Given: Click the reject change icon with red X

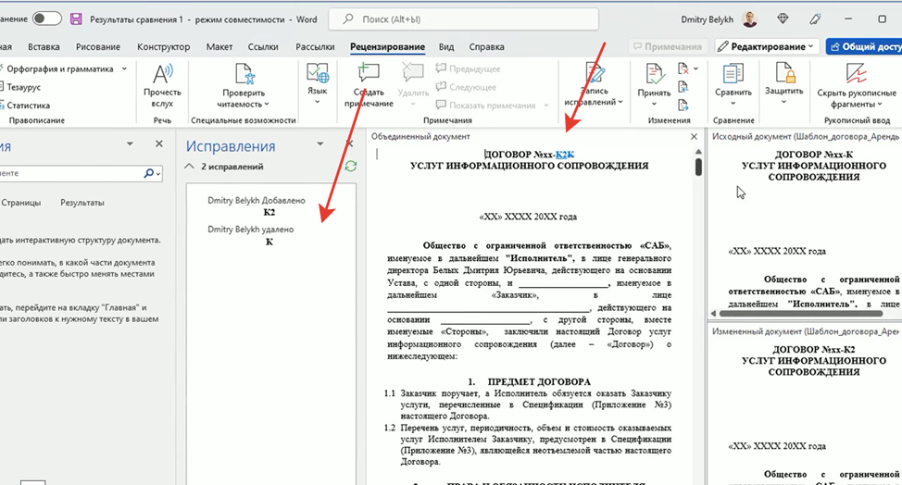Looking at the screenshot, I should [683, 69].
